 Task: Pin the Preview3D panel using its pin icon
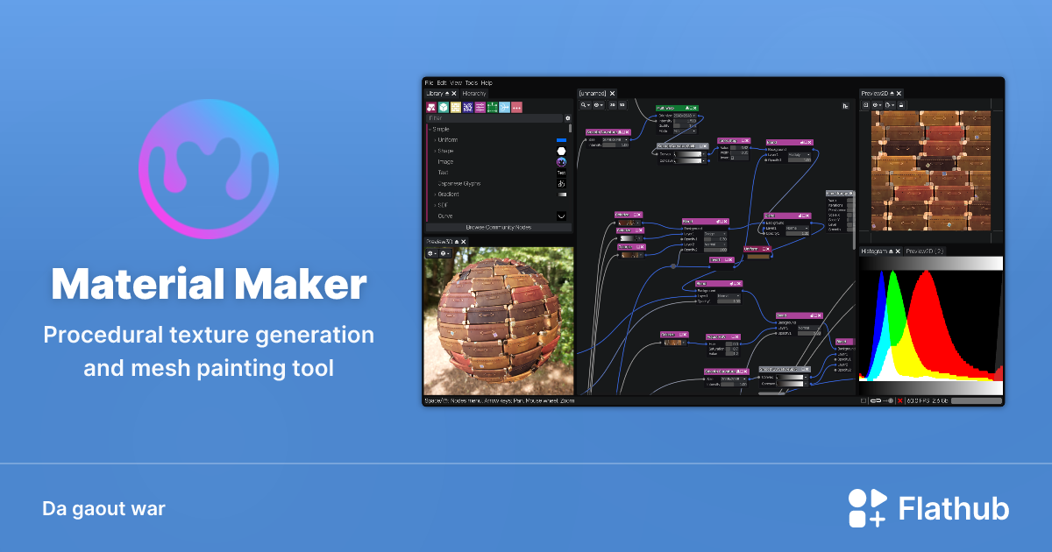coord(456,242)
